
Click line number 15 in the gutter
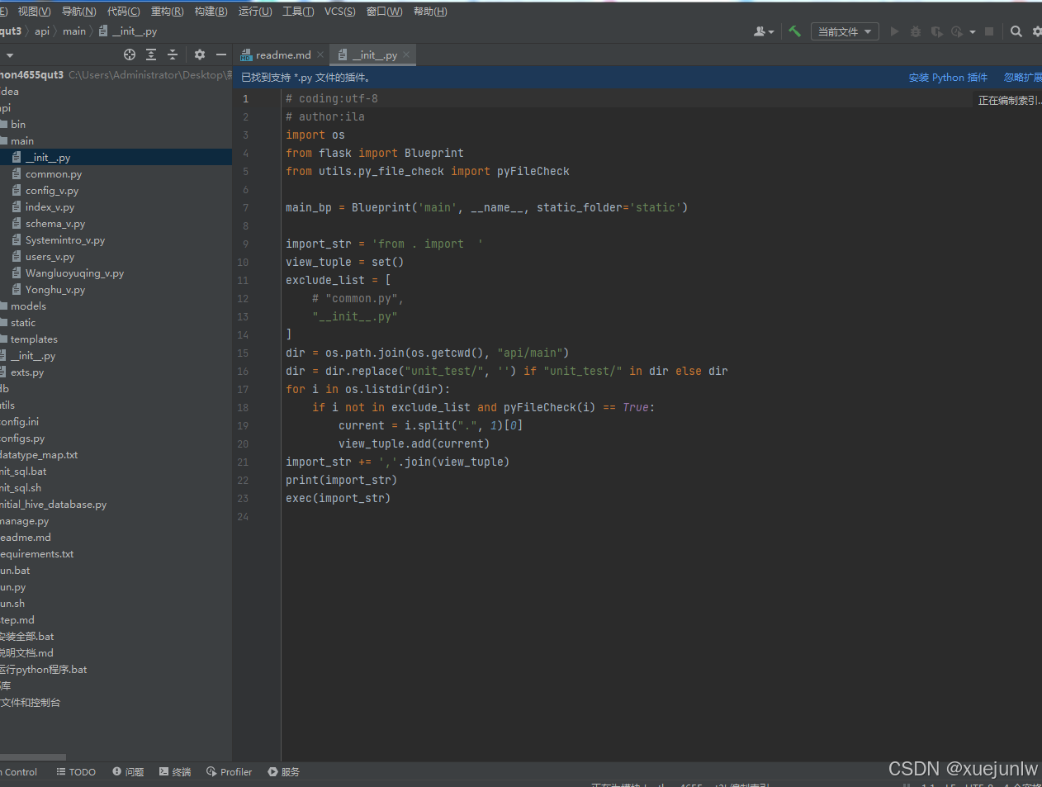(243, 353)
